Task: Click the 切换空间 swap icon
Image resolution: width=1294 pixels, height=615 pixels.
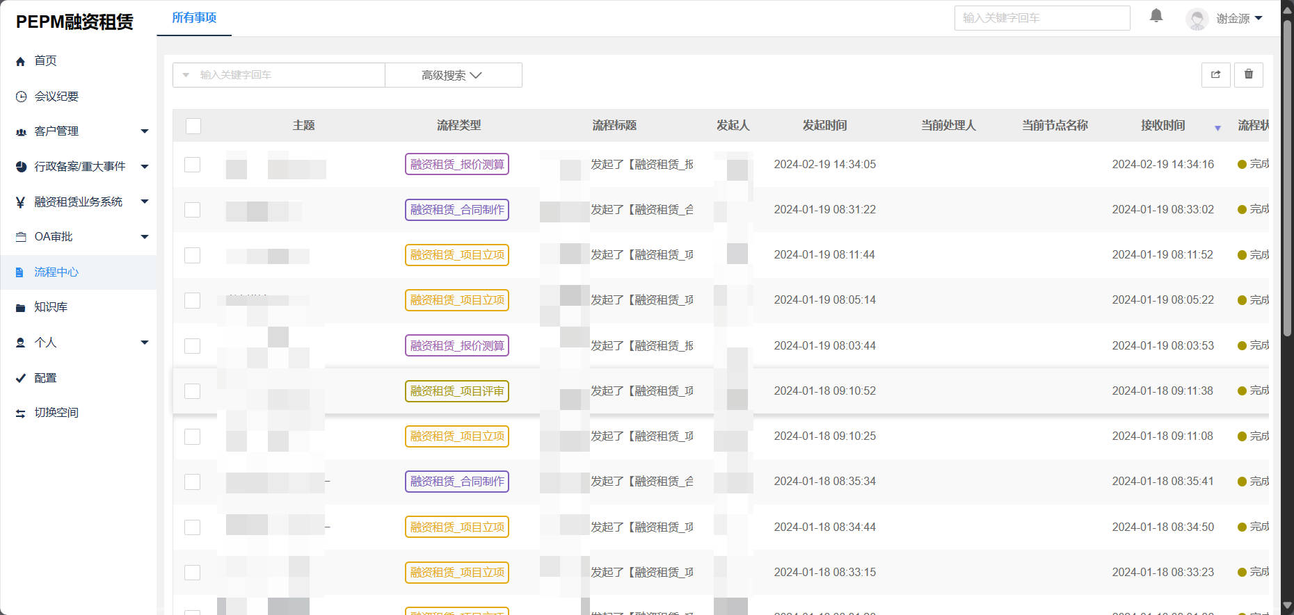Action: [x=21, y=413]
